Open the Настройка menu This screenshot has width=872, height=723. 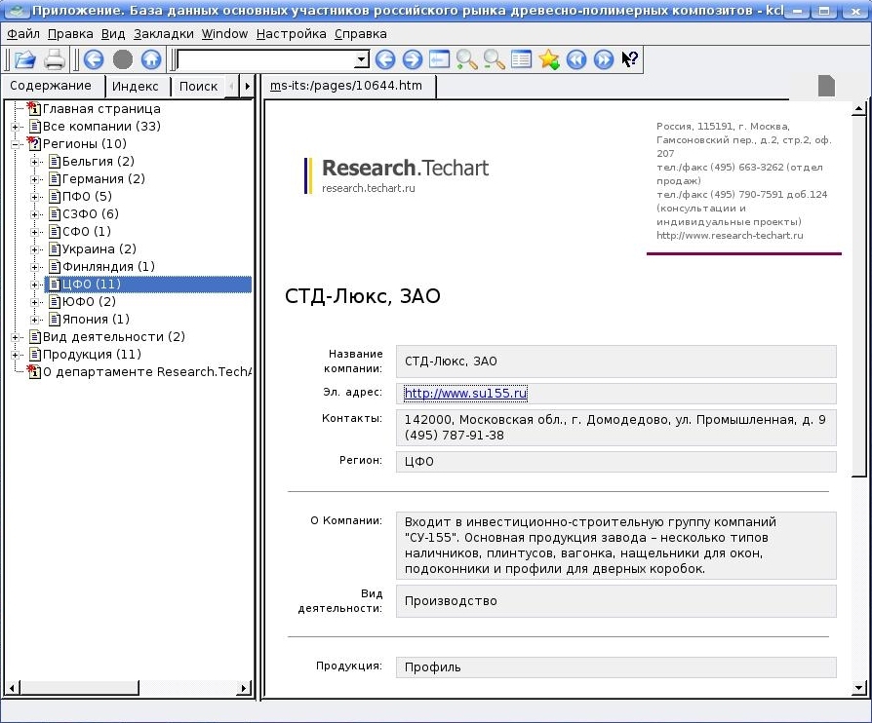pos(292,34)
